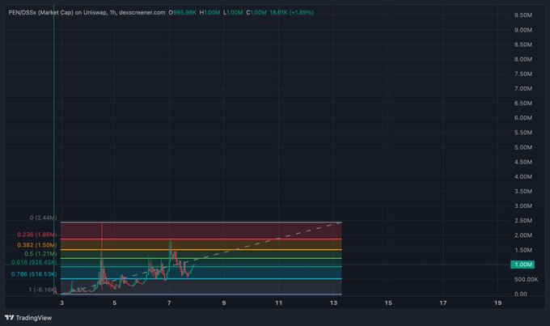Click the 9.50M price axis label

point(523,15)
